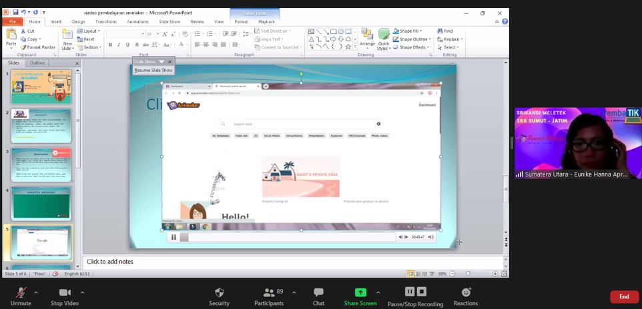Click Resume Slide Show button
The image size is (642, 309).
[x=153, y=71]
